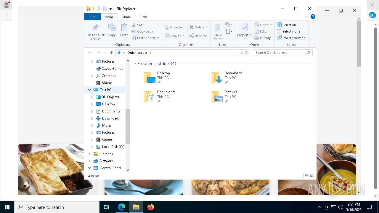Click Pin to Quick access icon
Image resolution: width=379 pixels, height=213 pixels.
click(95, 32)
